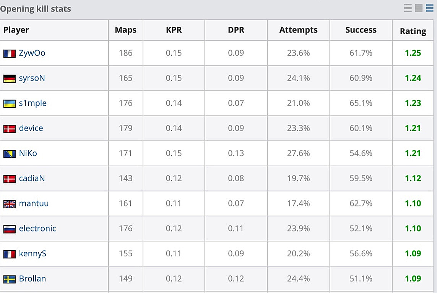
Task: Click the UK flag next to mantuu
Action: pyautogui.click(x=10, y=204)
